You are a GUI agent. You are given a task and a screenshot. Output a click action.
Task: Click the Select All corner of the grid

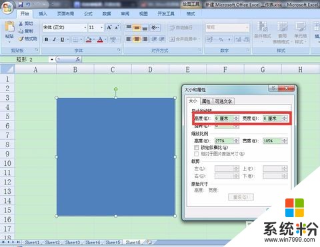(7, 69)
